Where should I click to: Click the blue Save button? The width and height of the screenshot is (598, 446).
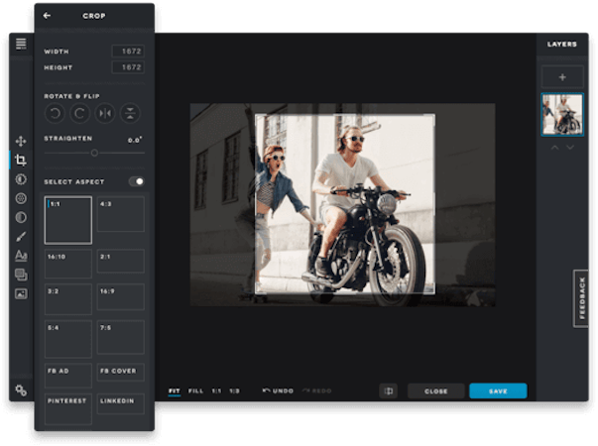tap(498, 391)
